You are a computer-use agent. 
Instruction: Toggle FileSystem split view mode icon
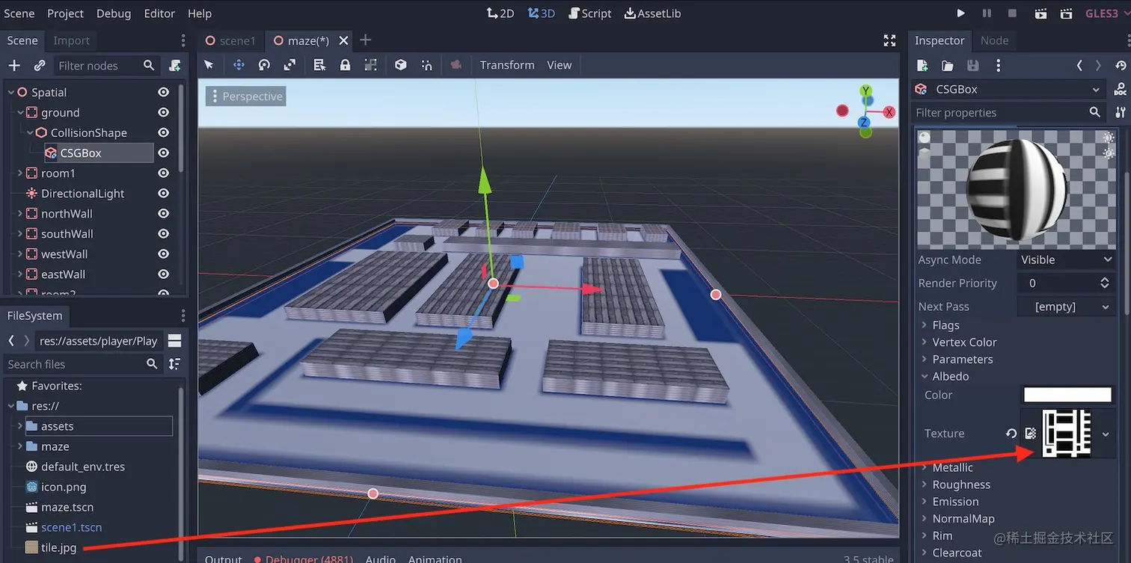pyautogui.click(x=174, y=341)
